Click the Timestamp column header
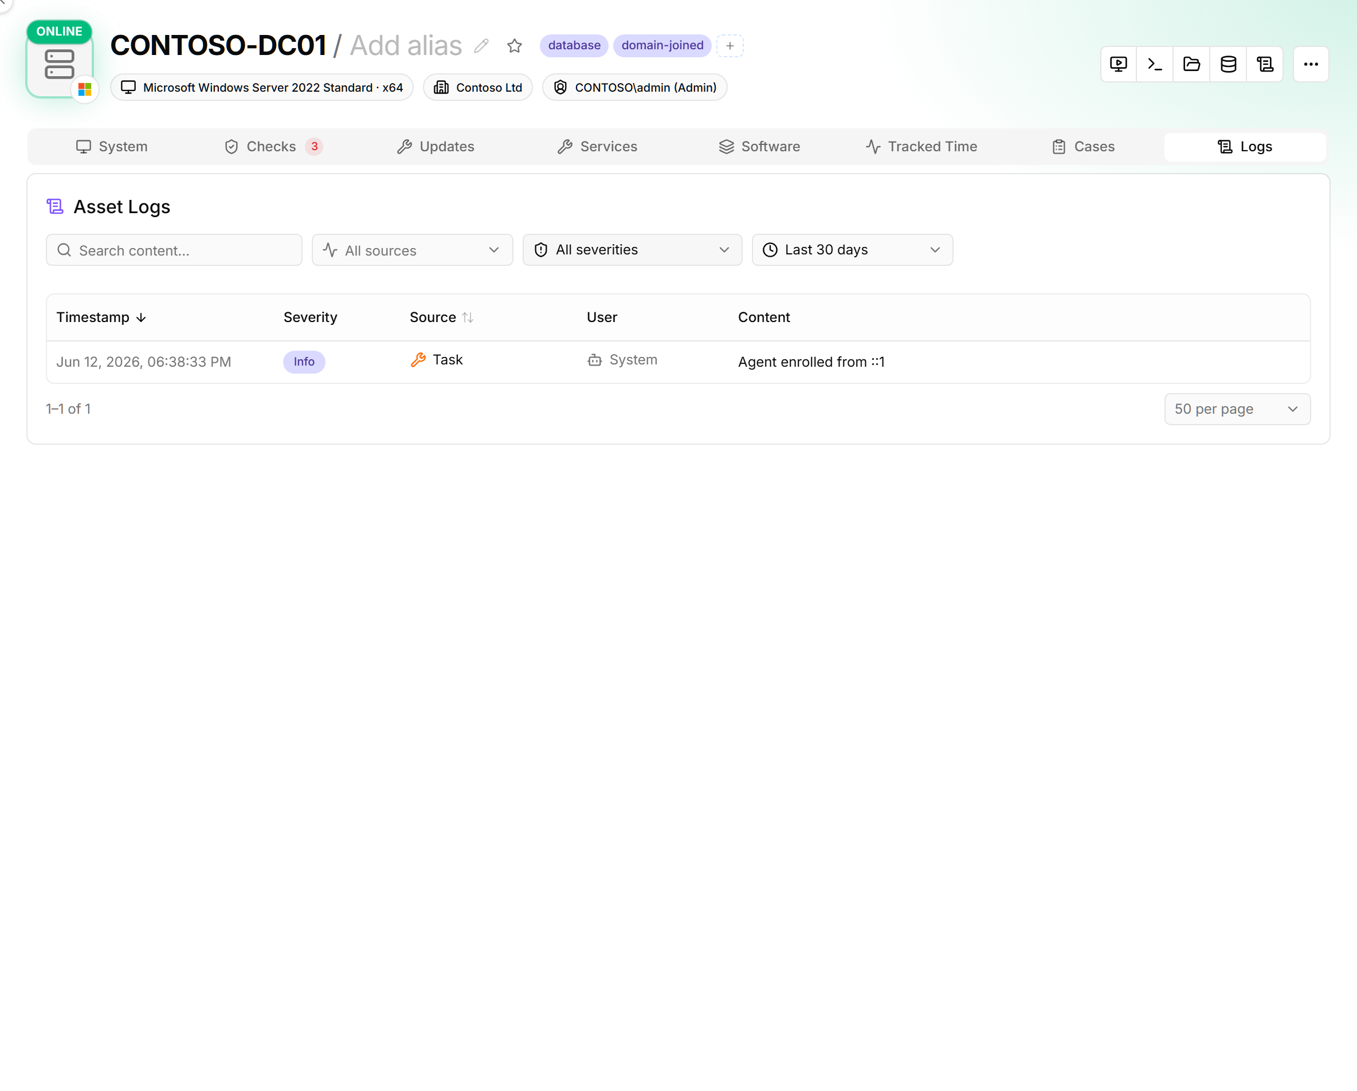 101,318
